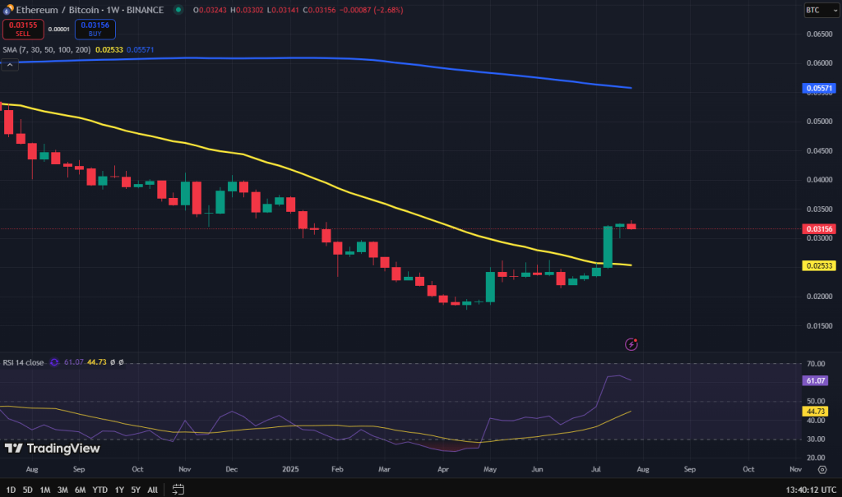This screenshot has width=842, height=497.
Task: Select the YTD range button
Action: tap(99, 488)
